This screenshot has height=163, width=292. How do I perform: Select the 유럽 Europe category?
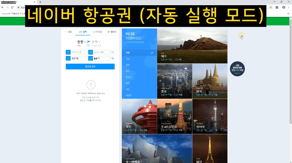point(140,83)
